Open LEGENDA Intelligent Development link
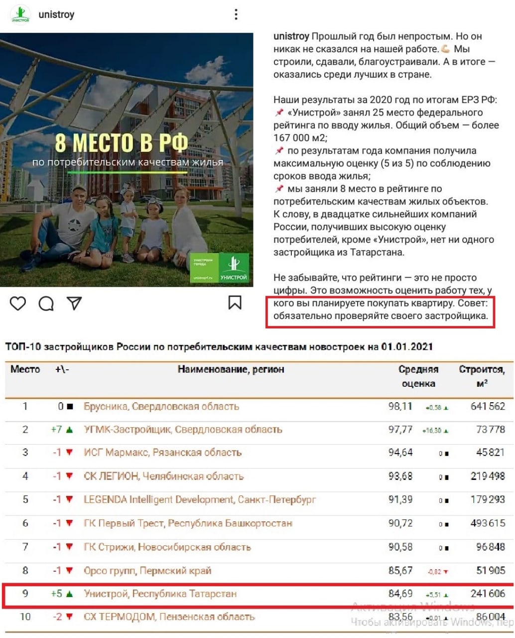This screenshot has height=638, width=515. [200, 499]
